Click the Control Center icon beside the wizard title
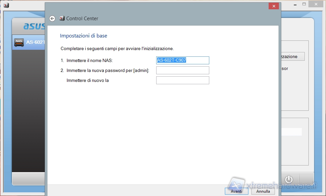 tap(62, 19)
